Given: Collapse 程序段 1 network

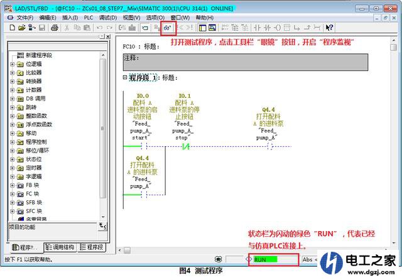Looking at the screenshot, I should 125,77.
